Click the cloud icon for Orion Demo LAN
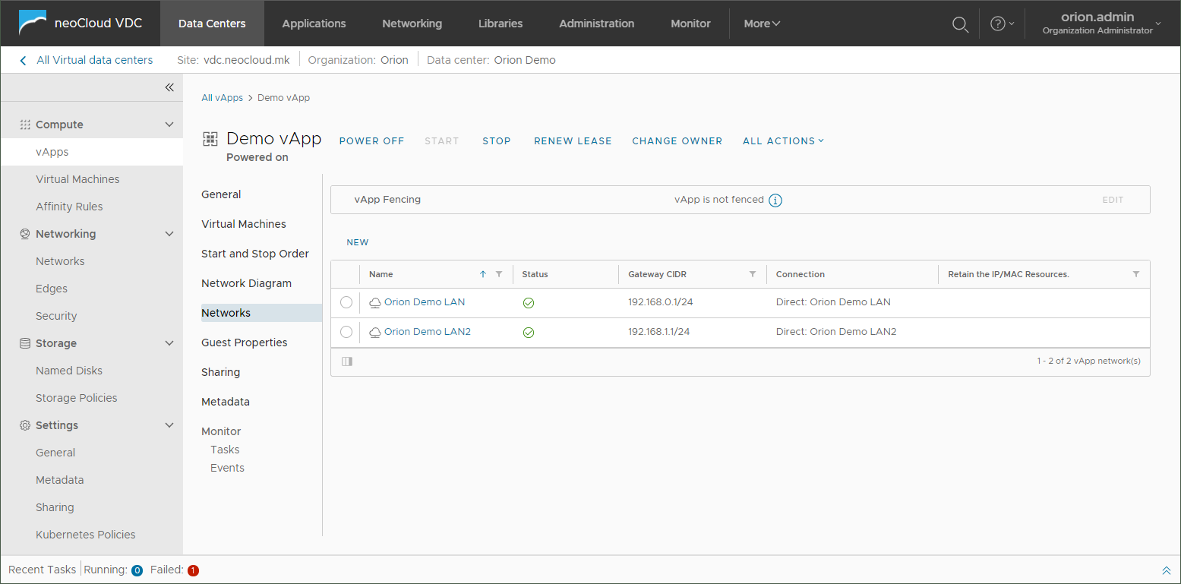This screenshot has height=584, width=1181. 375,302
